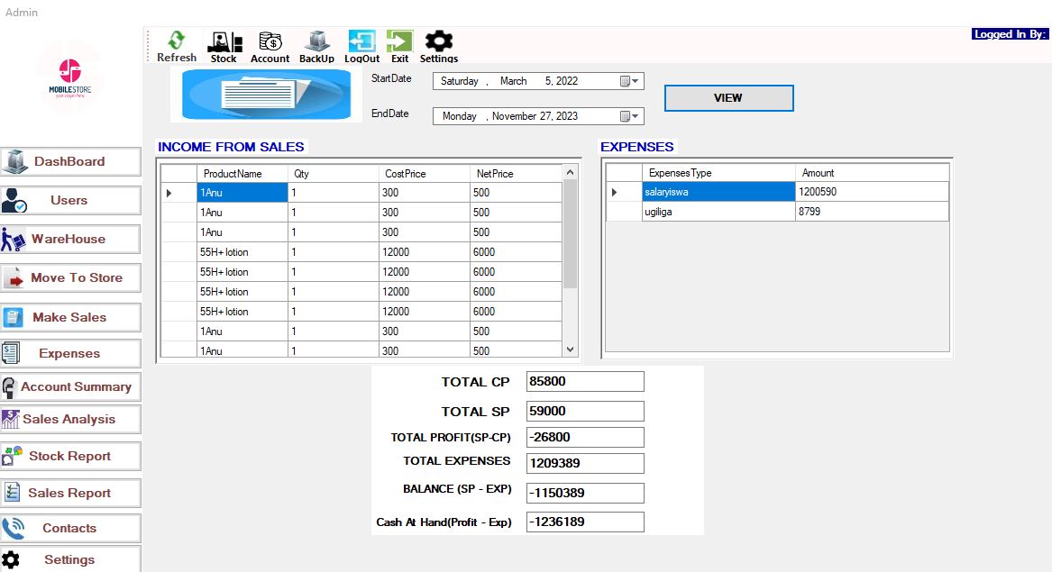Screen dimensions: 1052x572
Task: Open Account Summary in sidebar
Action: (x=70, y=387)
